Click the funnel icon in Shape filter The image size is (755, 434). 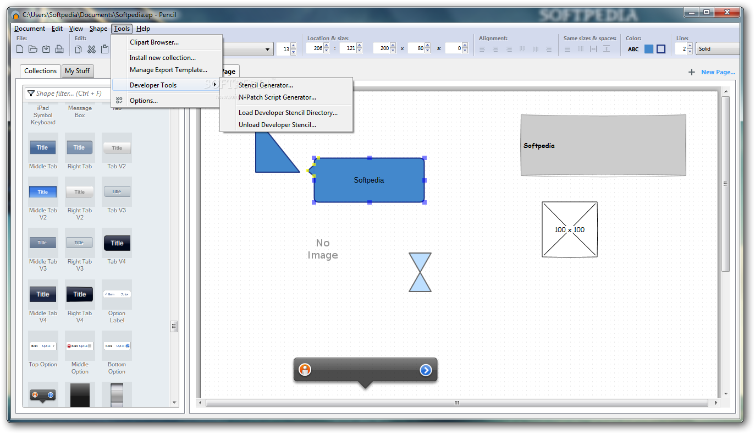click(31, 94)
